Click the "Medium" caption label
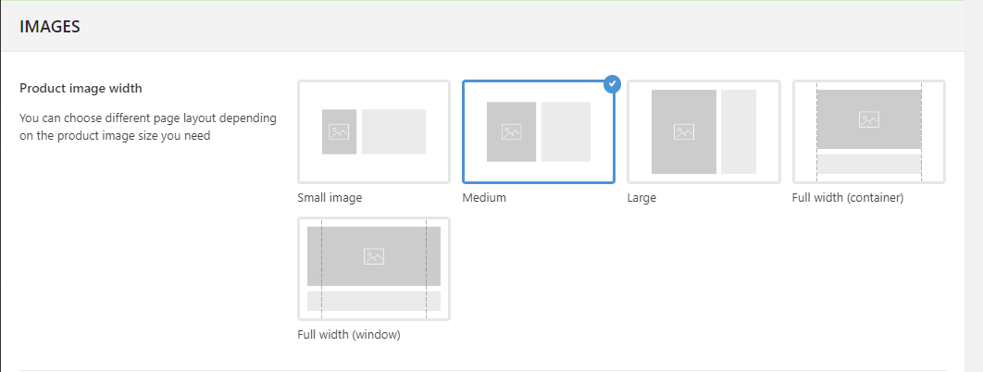The image size is (983, 372). click(x=484, y=198)
